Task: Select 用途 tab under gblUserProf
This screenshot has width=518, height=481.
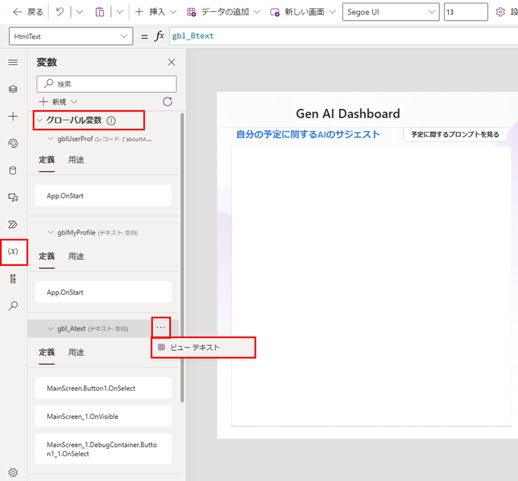Action: [76, 160]
